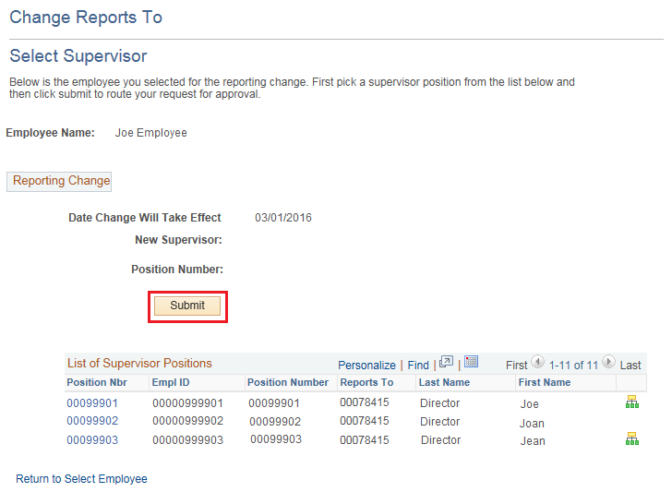The height and width of the screenshot is (504, 672).
Task: Open the Reporting Change tab
Action: click(61, 181)
